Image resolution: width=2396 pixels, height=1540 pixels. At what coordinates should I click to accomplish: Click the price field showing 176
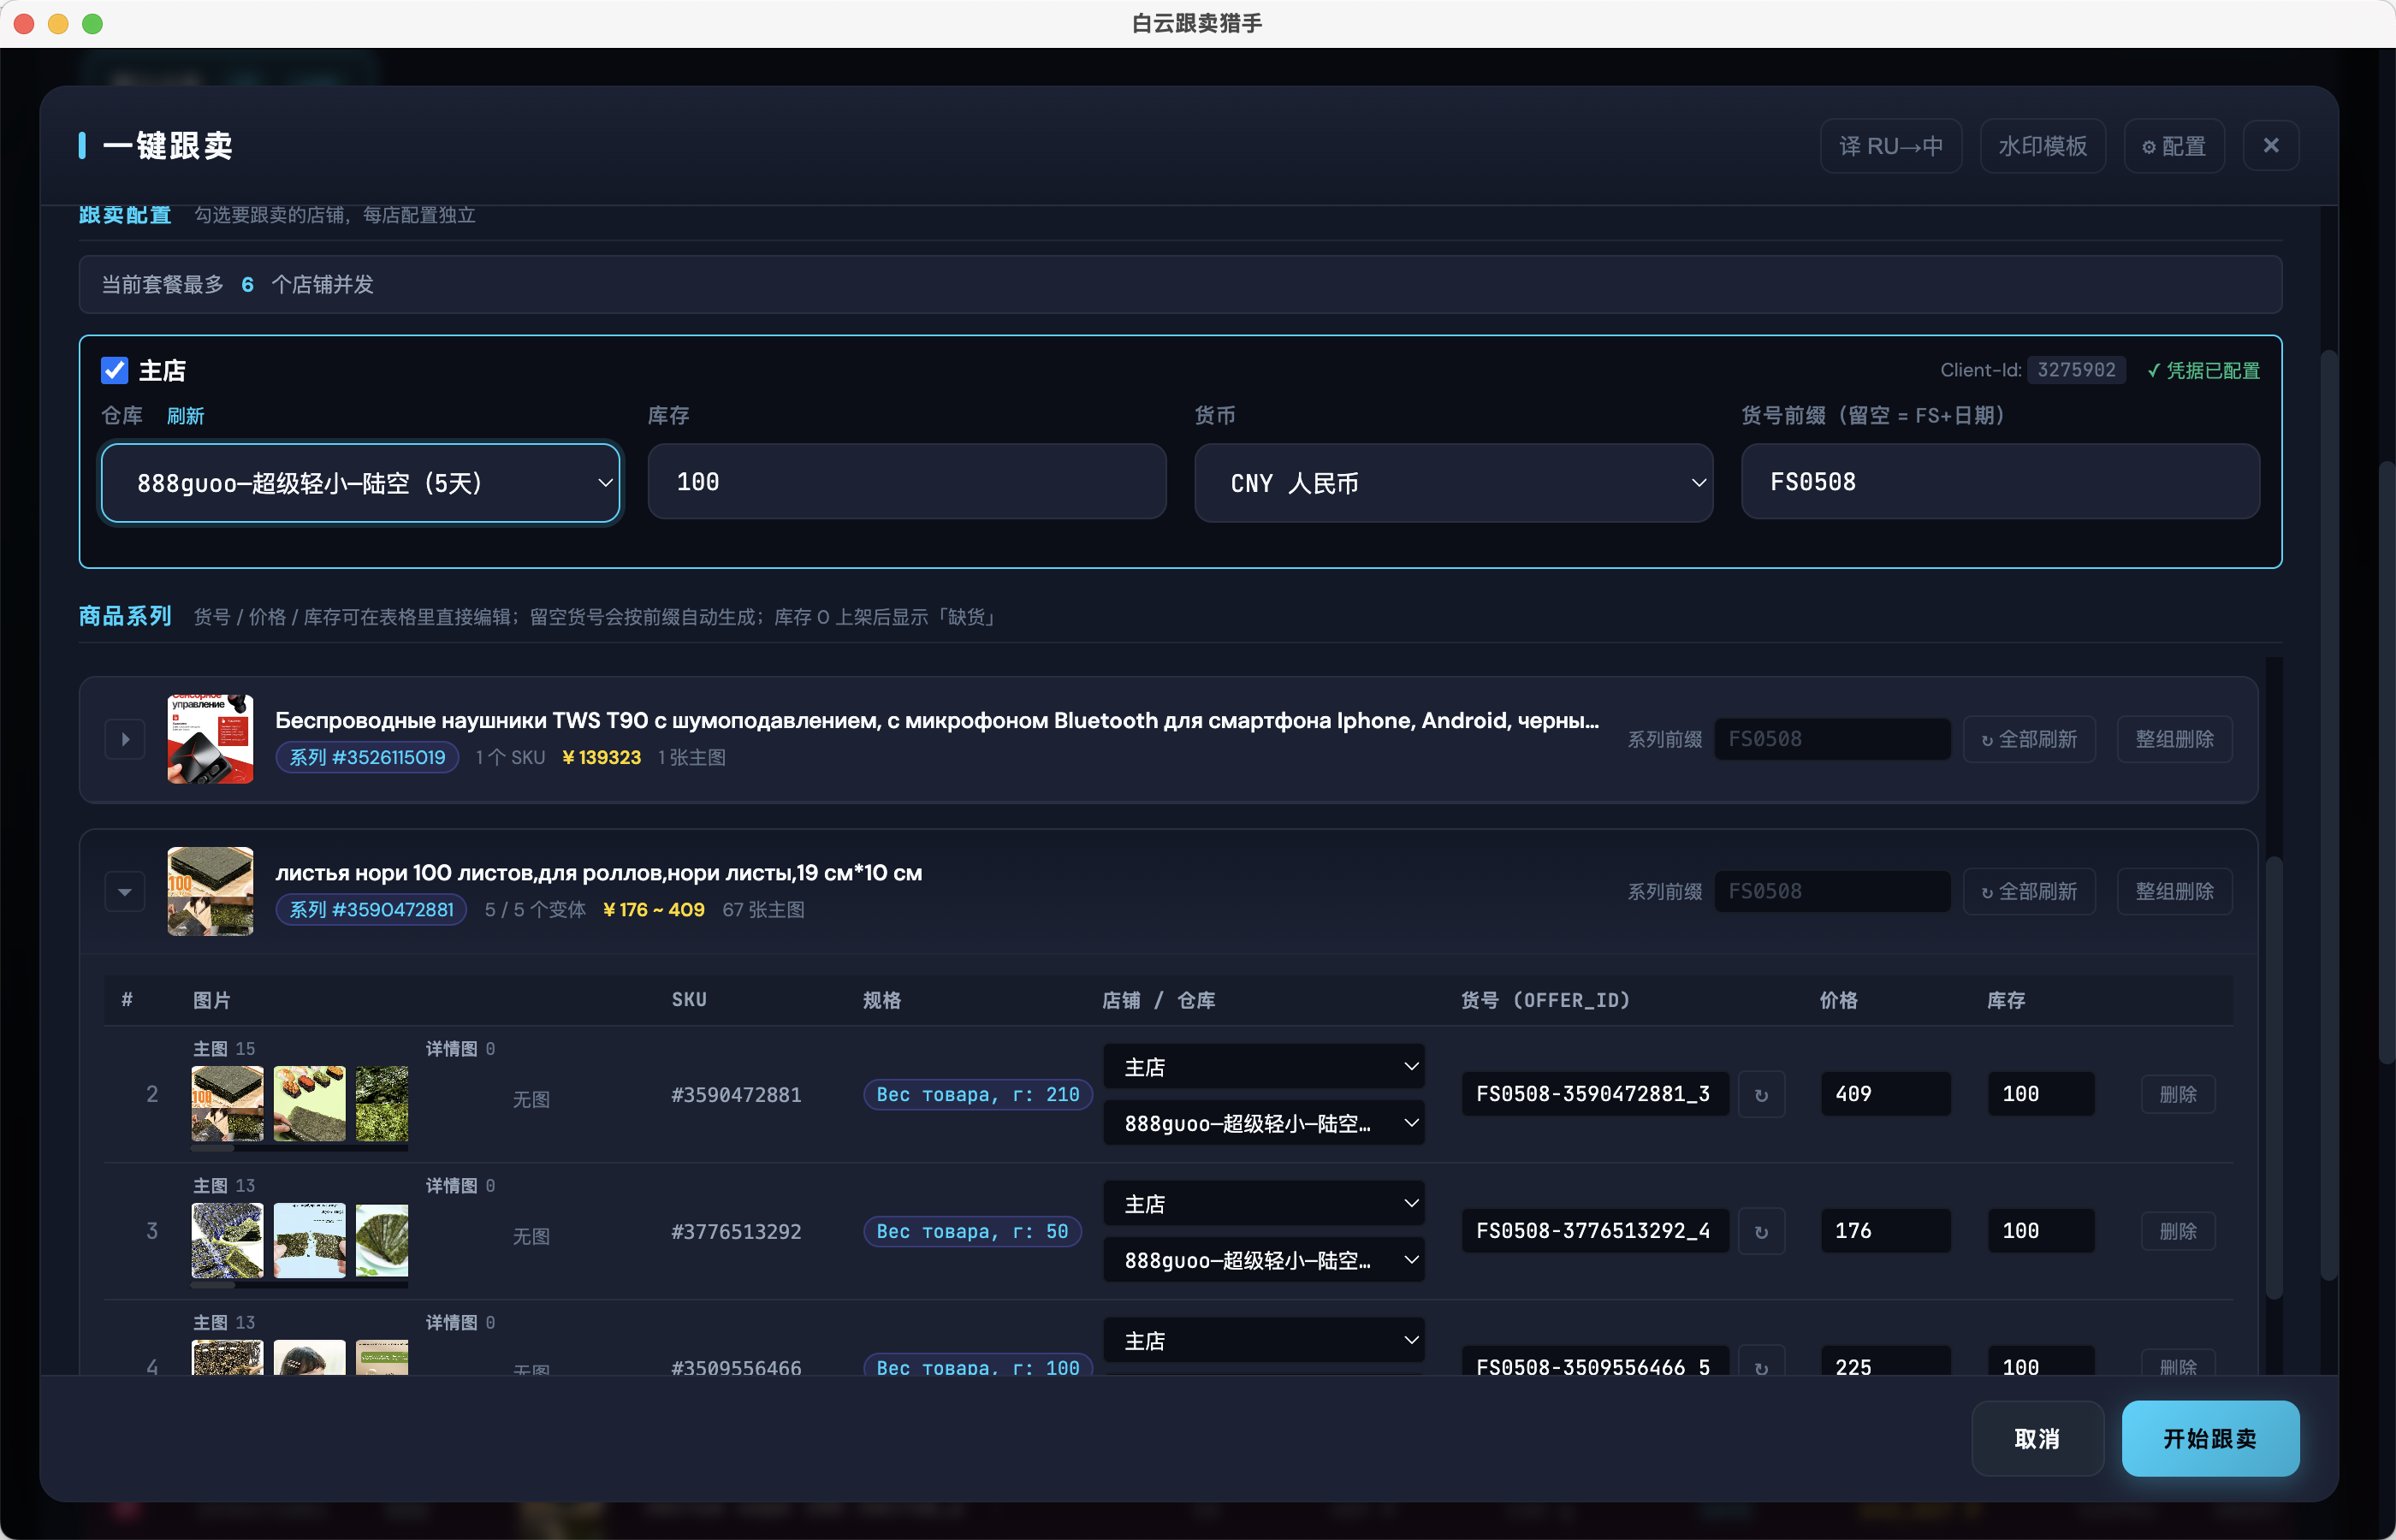(x=1885, y=1232)
